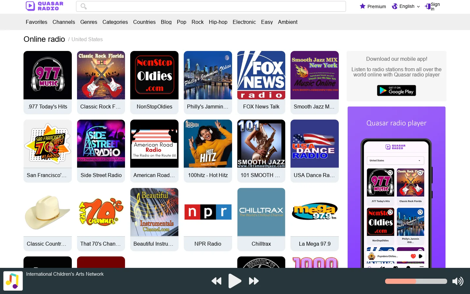Open Google Play download badge
The width and height of the screenshot is (470, 294).
click(x=397, y=90)
